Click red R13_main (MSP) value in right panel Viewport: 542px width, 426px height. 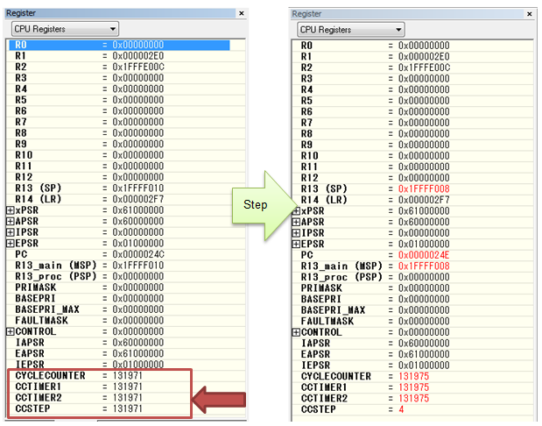coord(424,266)
